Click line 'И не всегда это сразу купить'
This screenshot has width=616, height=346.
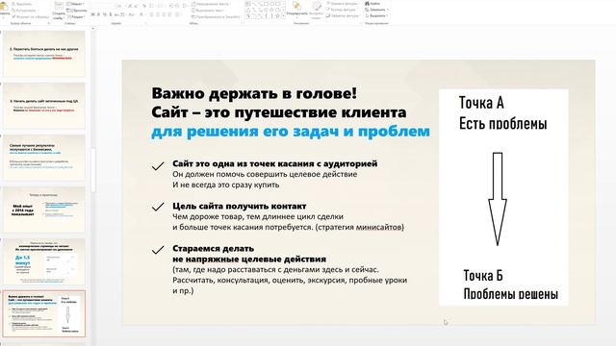click(226, 185)
